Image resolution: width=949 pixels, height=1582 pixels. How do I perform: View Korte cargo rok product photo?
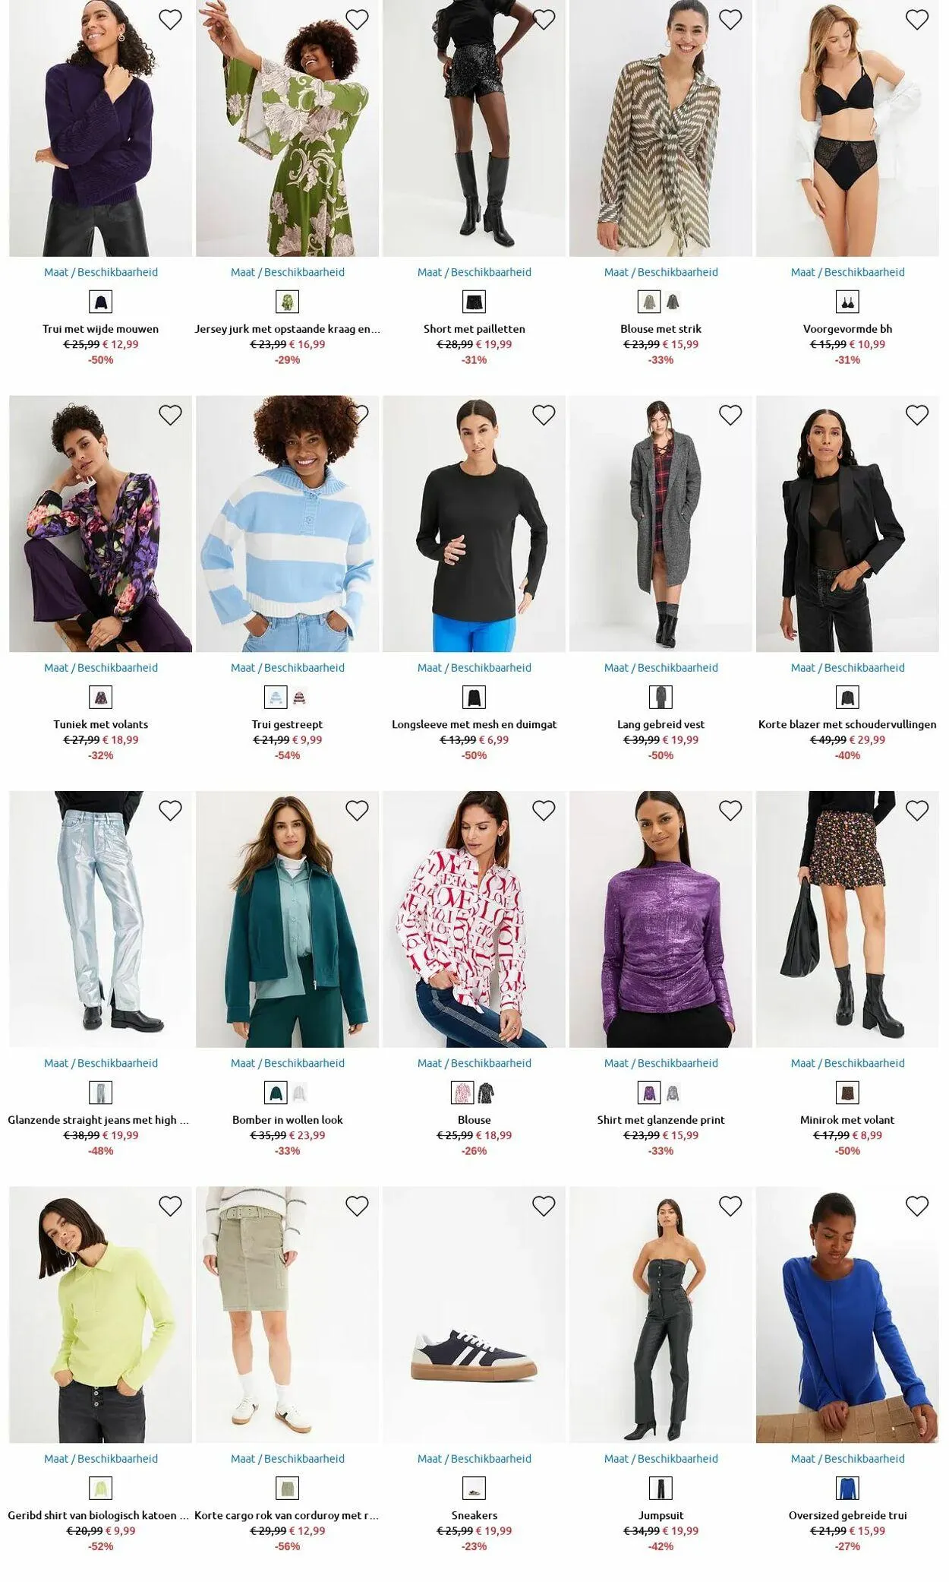tap(288, 1315)
